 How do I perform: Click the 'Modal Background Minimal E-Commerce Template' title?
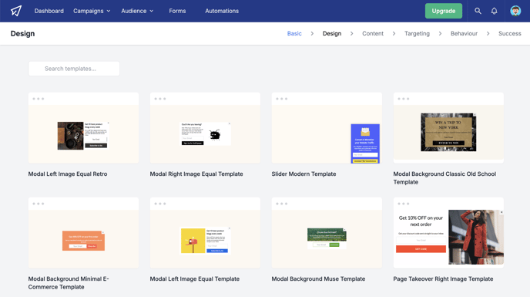[69, 283]
